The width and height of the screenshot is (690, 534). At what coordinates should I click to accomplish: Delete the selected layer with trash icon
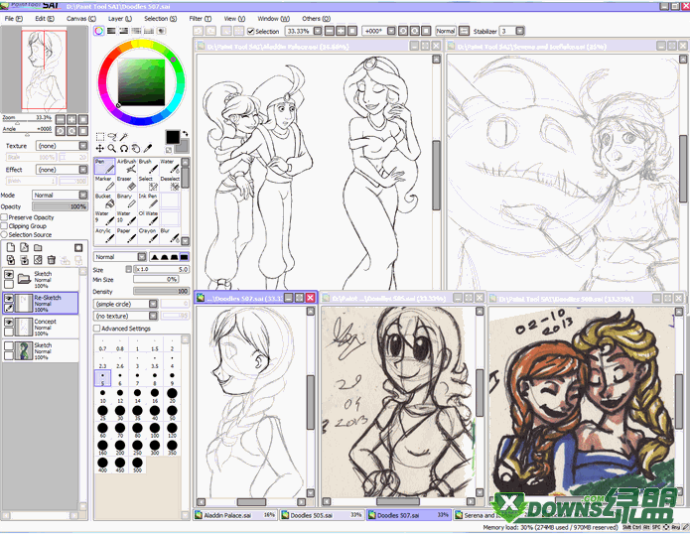pyautogui.click(x=52, y=260)
